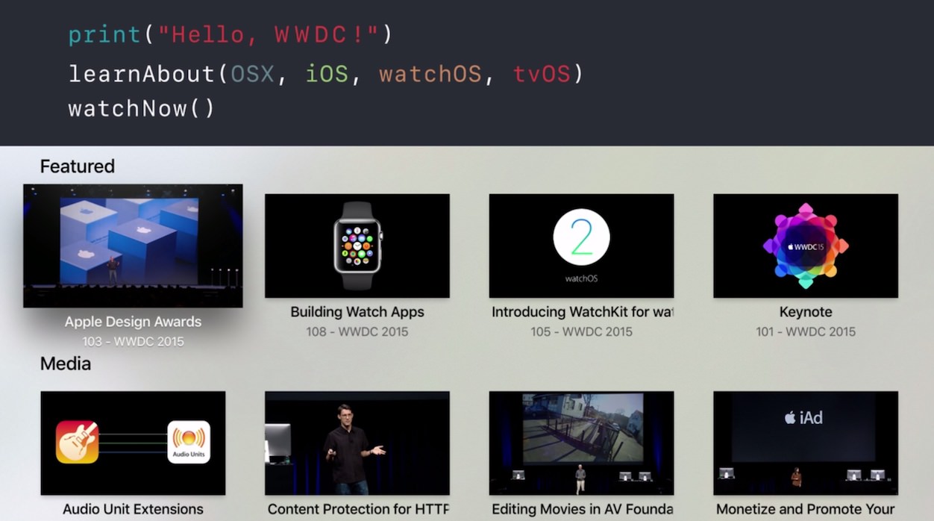The height and width of the screenshot is (521, 934).
Task: Click the "Editing Movies in AV Founda" title
Action: [583, 509]
